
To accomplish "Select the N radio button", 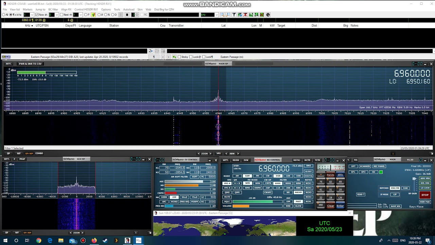I will click(x=106, y=15).
